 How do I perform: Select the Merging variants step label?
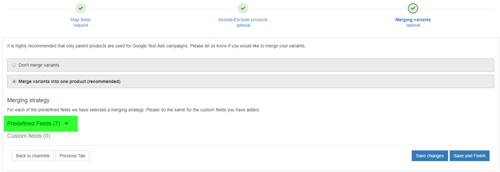[413, 20]
